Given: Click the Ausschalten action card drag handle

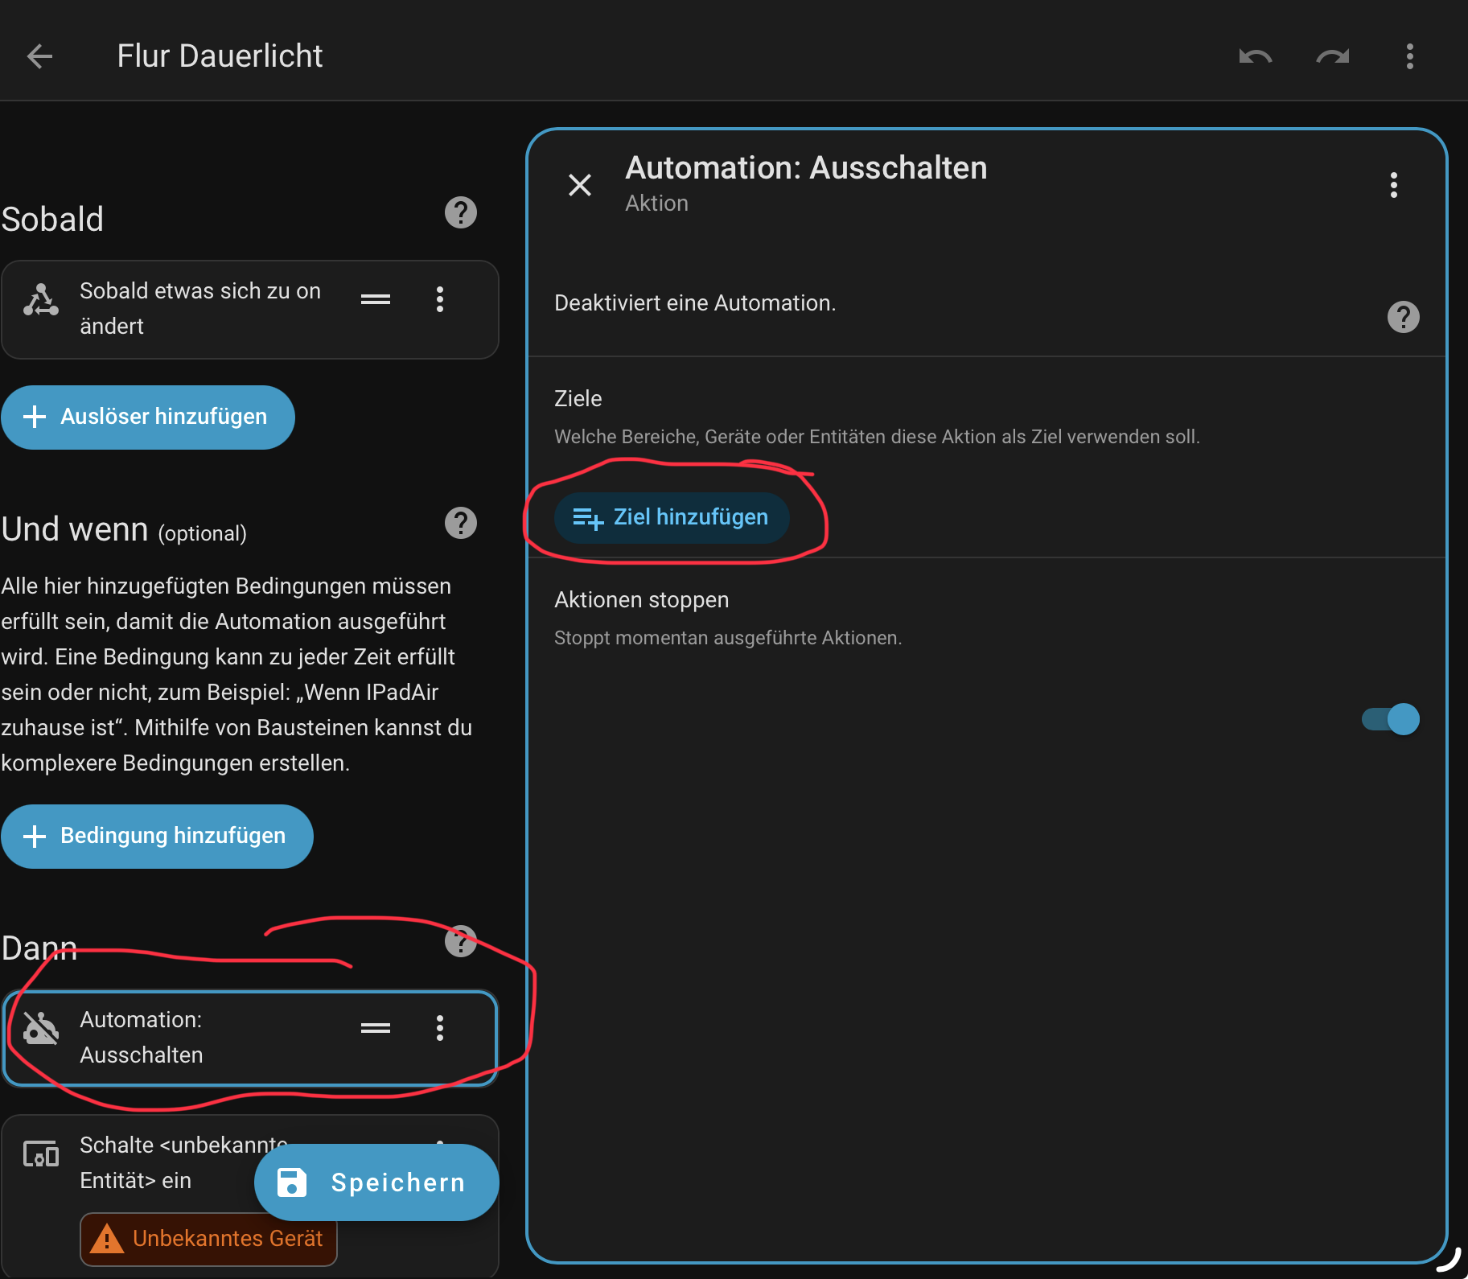Looking at the screenshot, I should click(x=376, y=1028).
